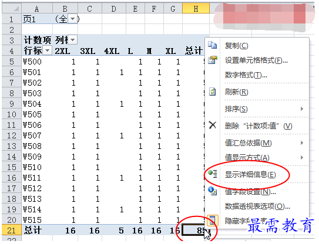
Task: Click the 总计 header in row 4
Action: tap(194, 50)
